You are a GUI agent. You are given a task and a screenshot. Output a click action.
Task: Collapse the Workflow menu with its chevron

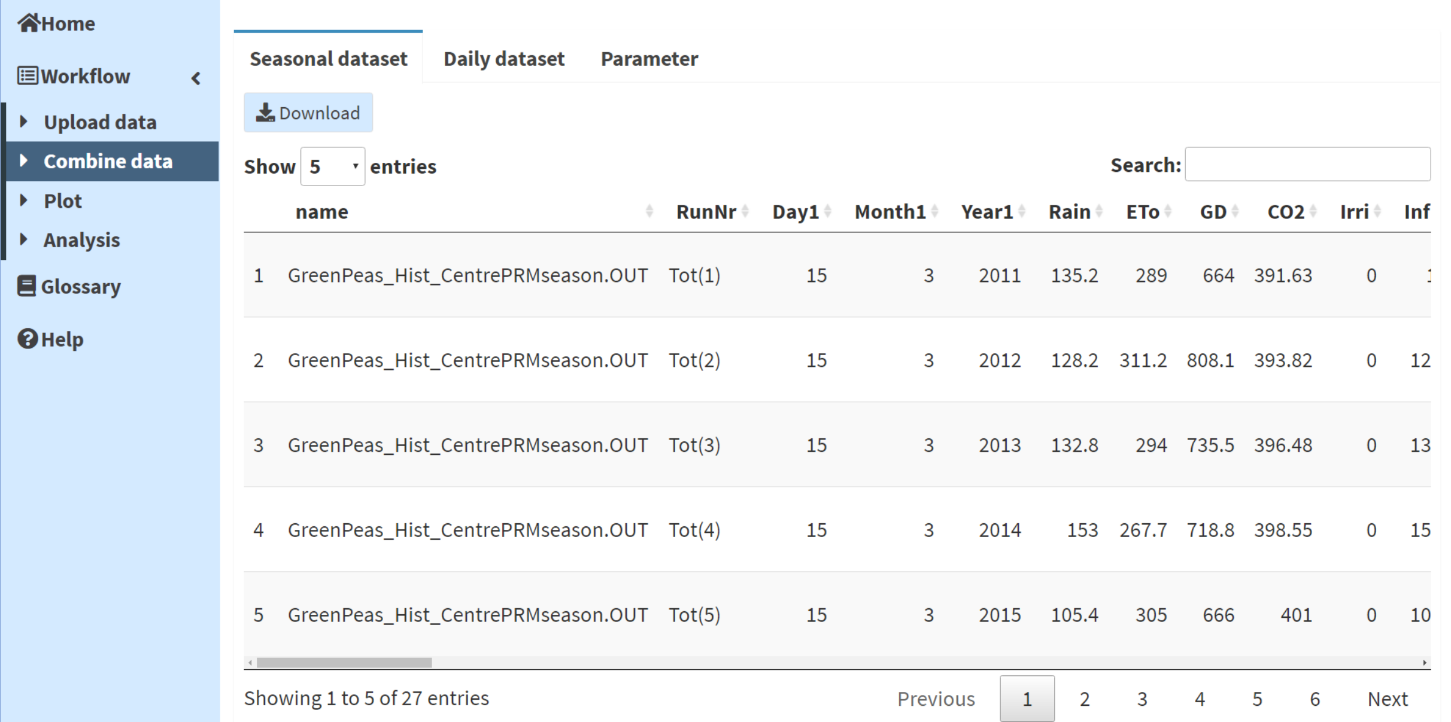tap(196, 77)
